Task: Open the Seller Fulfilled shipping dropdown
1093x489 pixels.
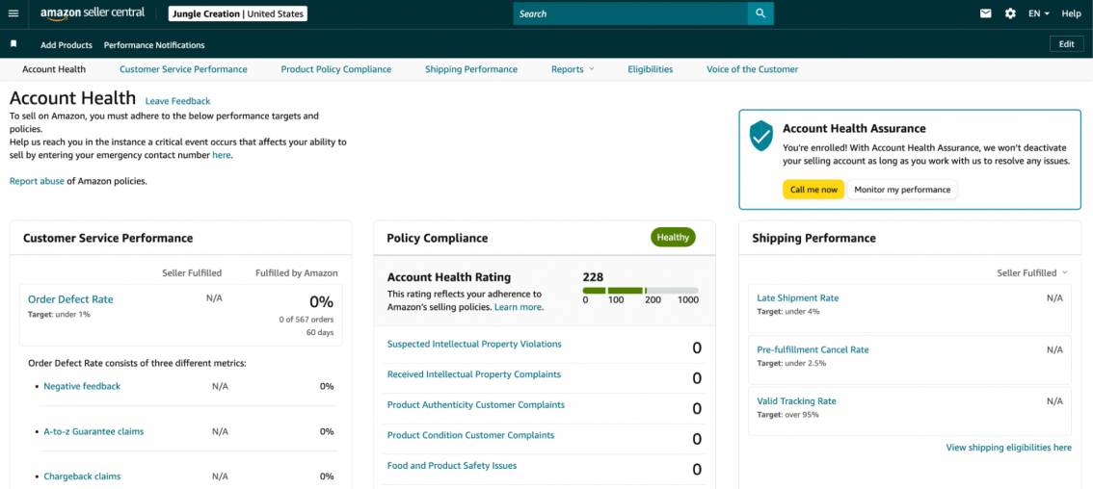Action: click(1031, 273)
